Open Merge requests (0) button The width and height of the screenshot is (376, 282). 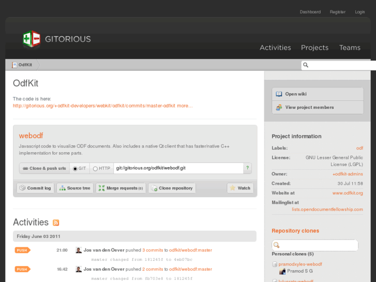click(x=121, y=188)
